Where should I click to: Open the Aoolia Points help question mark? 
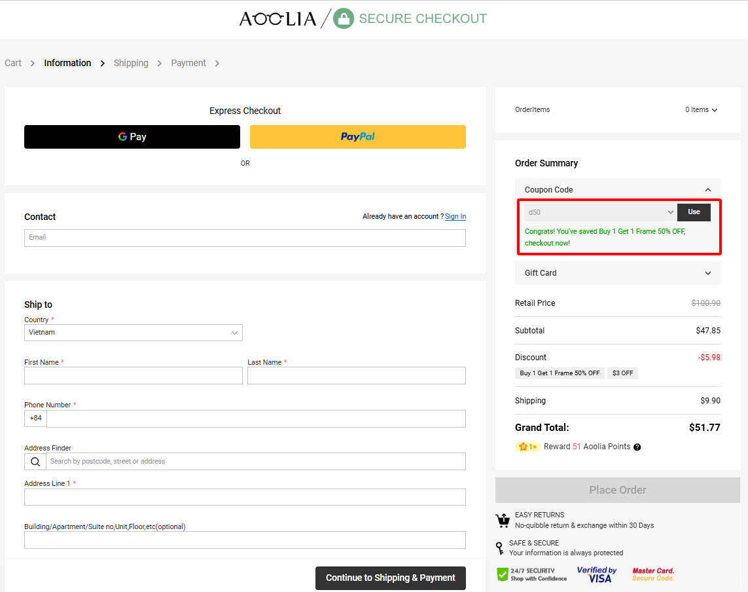point(637,447)
